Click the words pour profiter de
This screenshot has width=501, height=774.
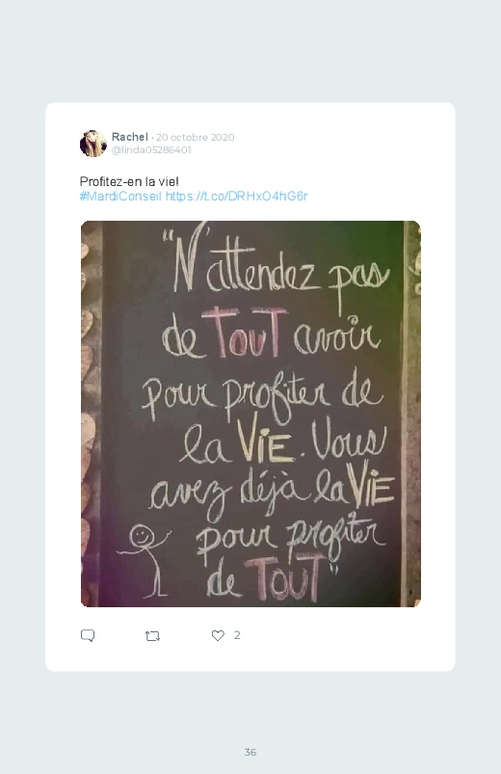point(262,397)
